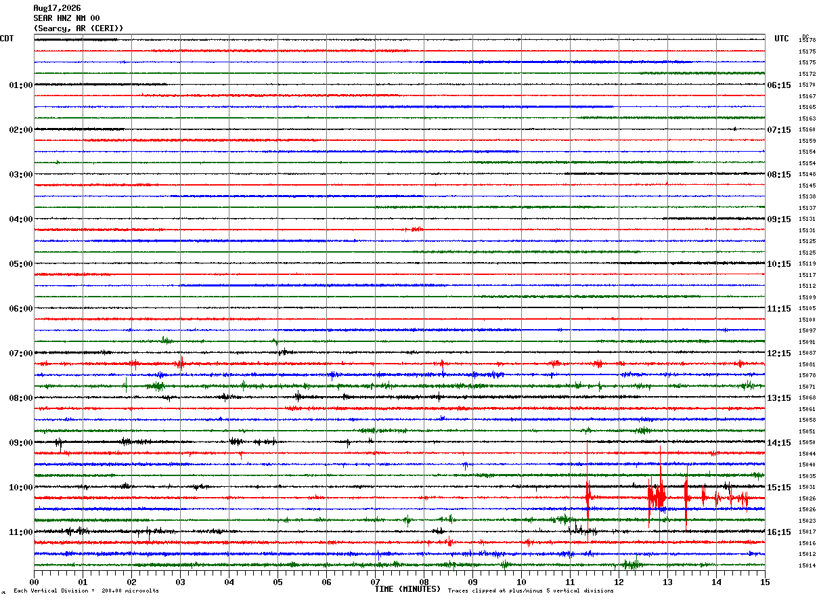Click the traces clipped footnote text
Image resolution: width=819 pixels, height=600 pixels.
pyautogui.click(x=531, y=591)
